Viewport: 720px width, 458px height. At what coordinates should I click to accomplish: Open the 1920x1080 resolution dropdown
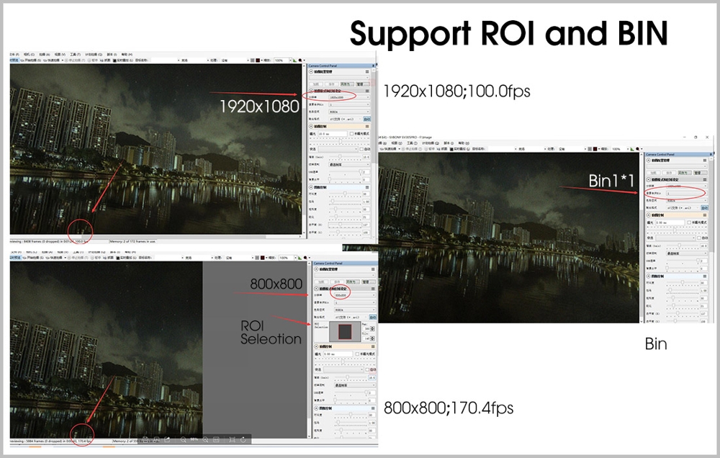click(350, 96)
